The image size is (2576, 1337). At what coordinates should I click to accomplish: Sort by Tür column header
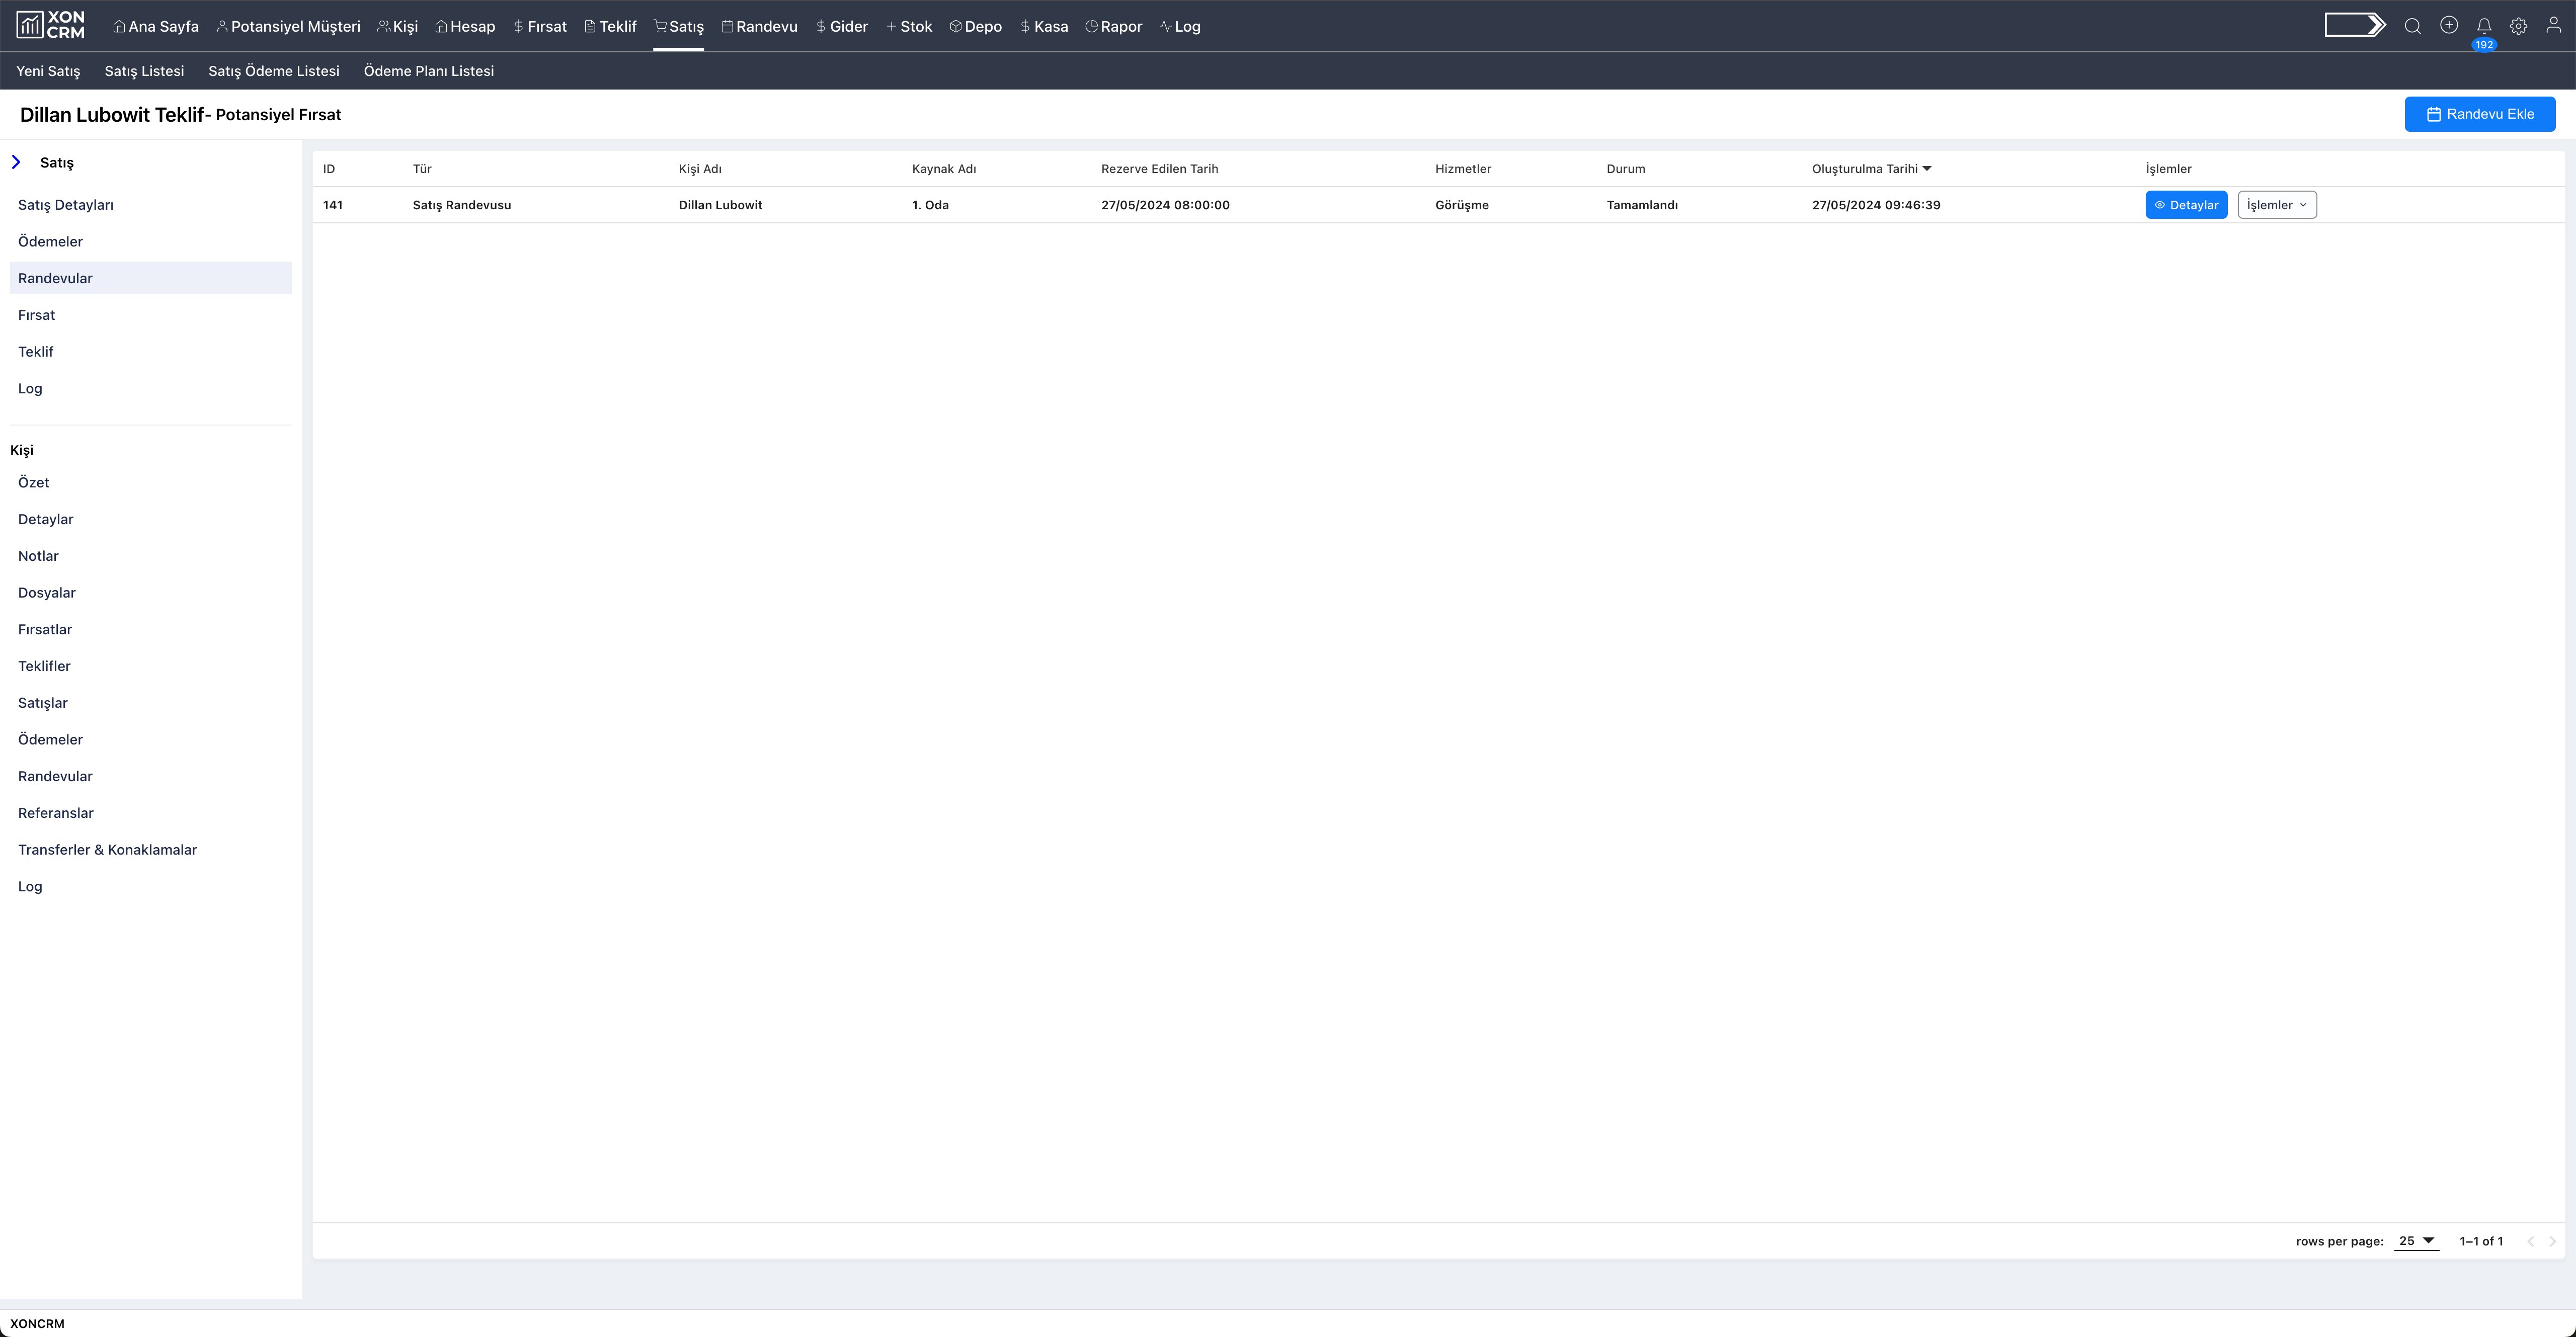[422, 169]
